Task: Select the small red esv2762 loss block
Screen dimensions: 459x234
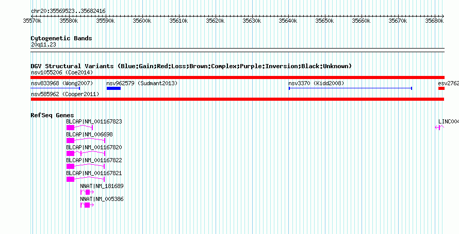Action: pos(441,88)
